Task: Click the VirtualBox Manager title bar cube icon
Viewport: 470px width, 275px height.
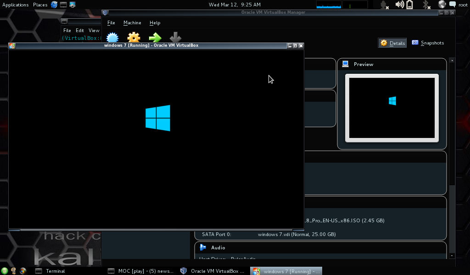Action: tap(105, 12)
